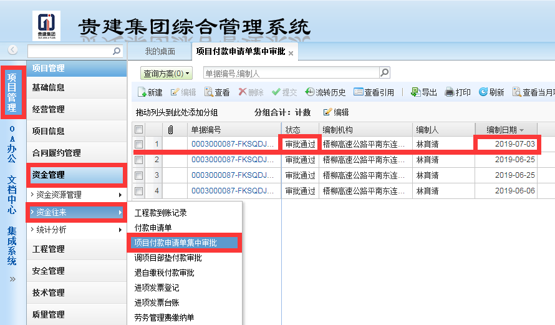Click the 状态 column header

pyautogui.click(x=300, y=130)
